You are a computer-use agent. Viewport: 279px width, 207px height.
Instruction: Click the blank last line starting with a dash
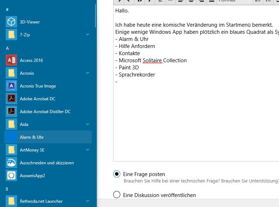point(116,82)
